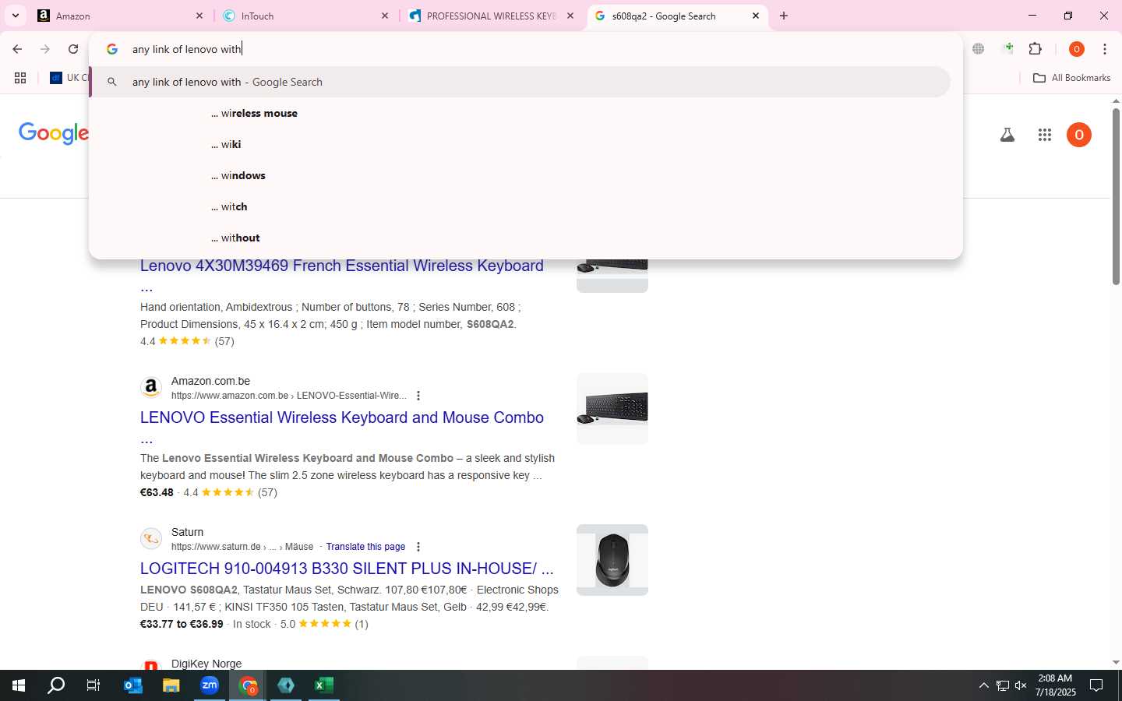Screen dimensions: 1122x701
Task: Open the Chrome profile avatar in toolbar
Action: click(1076, 49)
